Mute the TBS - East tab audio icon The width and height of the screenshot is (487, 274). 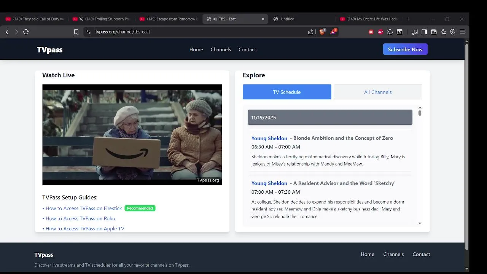point(215,19)
